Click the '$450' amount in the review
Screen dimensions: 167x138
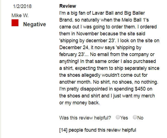140,89
